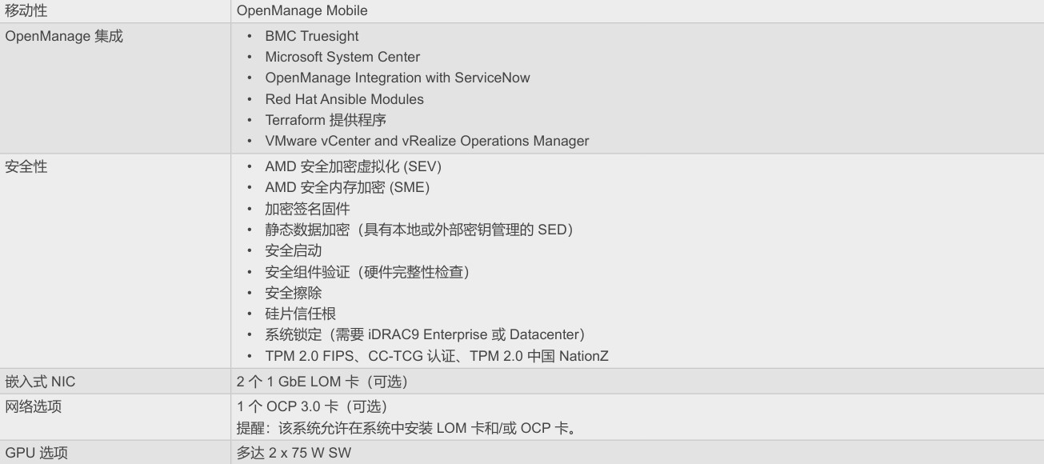This screenshot has height=464, width=1044.
Task: Click Microsoft System Center entry
Action: (x=342, y=57)
